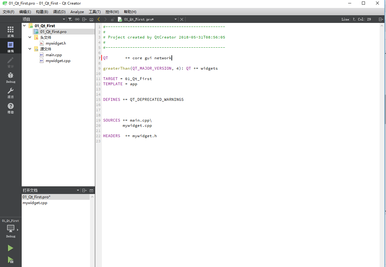Open the 打开文档 view dropdown
The width and height of the screenshot is (386, 267).
point(78,191)
